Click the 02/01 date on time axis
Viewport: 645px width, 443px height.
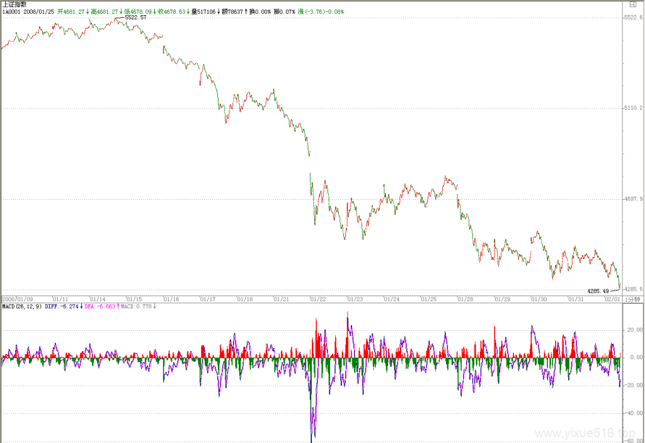pyautogui.click(x=612, y=299)
